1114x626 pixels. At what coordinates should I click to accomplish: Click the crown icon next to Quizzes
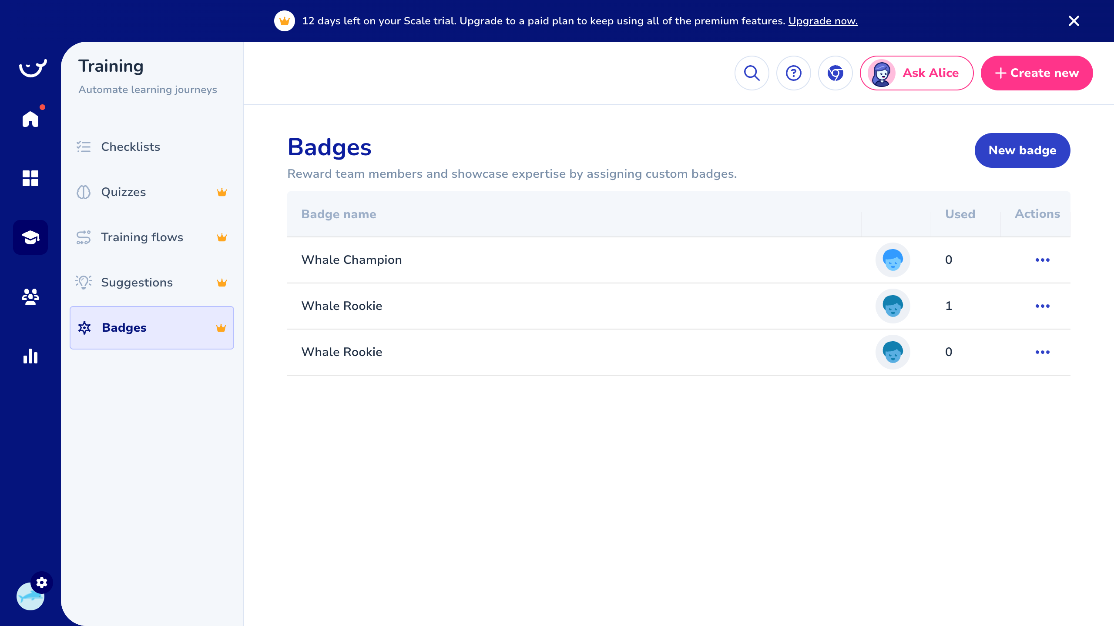pyautogui.click(x=222, y=192)
